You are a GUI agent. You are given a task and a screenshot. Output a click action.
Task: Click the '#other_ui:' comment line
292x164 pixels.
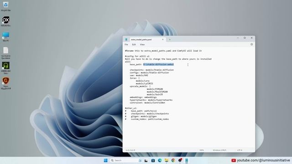(131, 108)
